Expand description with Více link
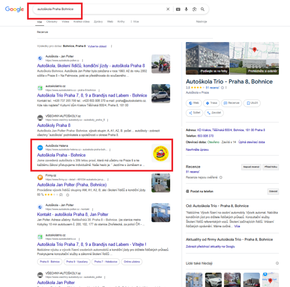290x287 pixels. pyautogui.click(x=237, y=226)
